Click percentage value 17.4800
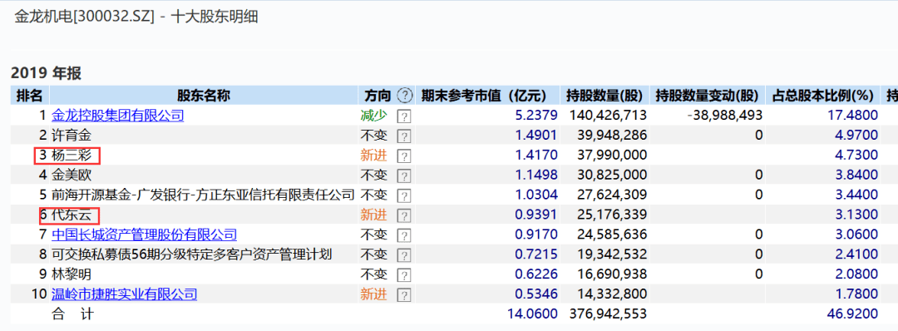Image resolution: width=898 pixels, height=331 pixels. (x=853, y=116)
